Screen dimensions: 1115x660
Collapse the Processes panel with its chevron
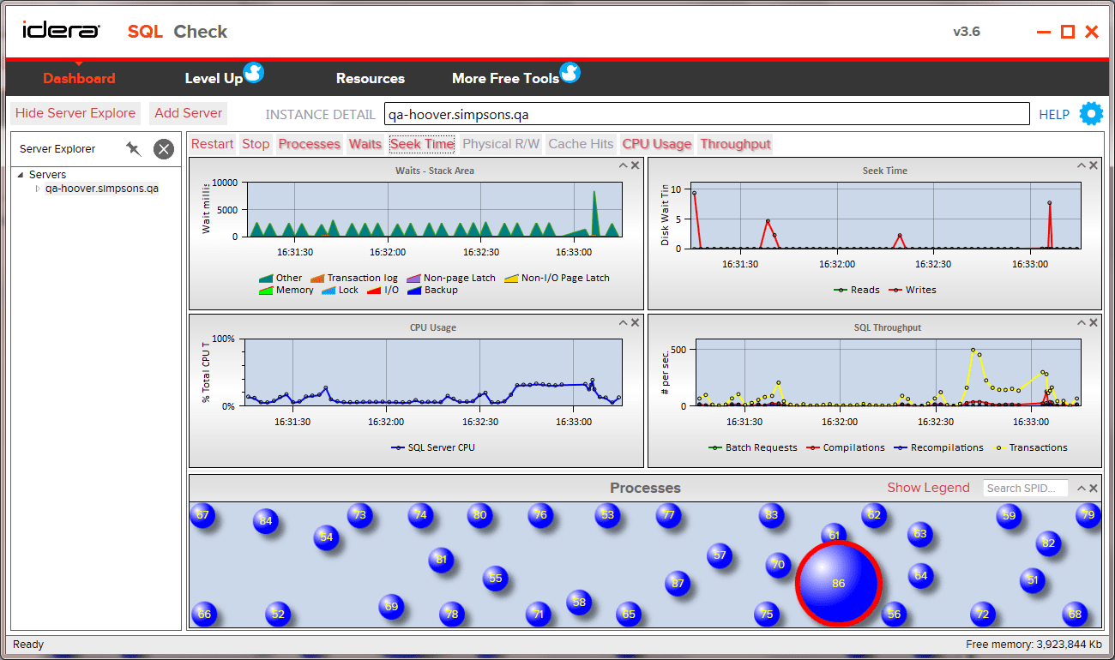pyautogui.click(x=1082, y=487)
